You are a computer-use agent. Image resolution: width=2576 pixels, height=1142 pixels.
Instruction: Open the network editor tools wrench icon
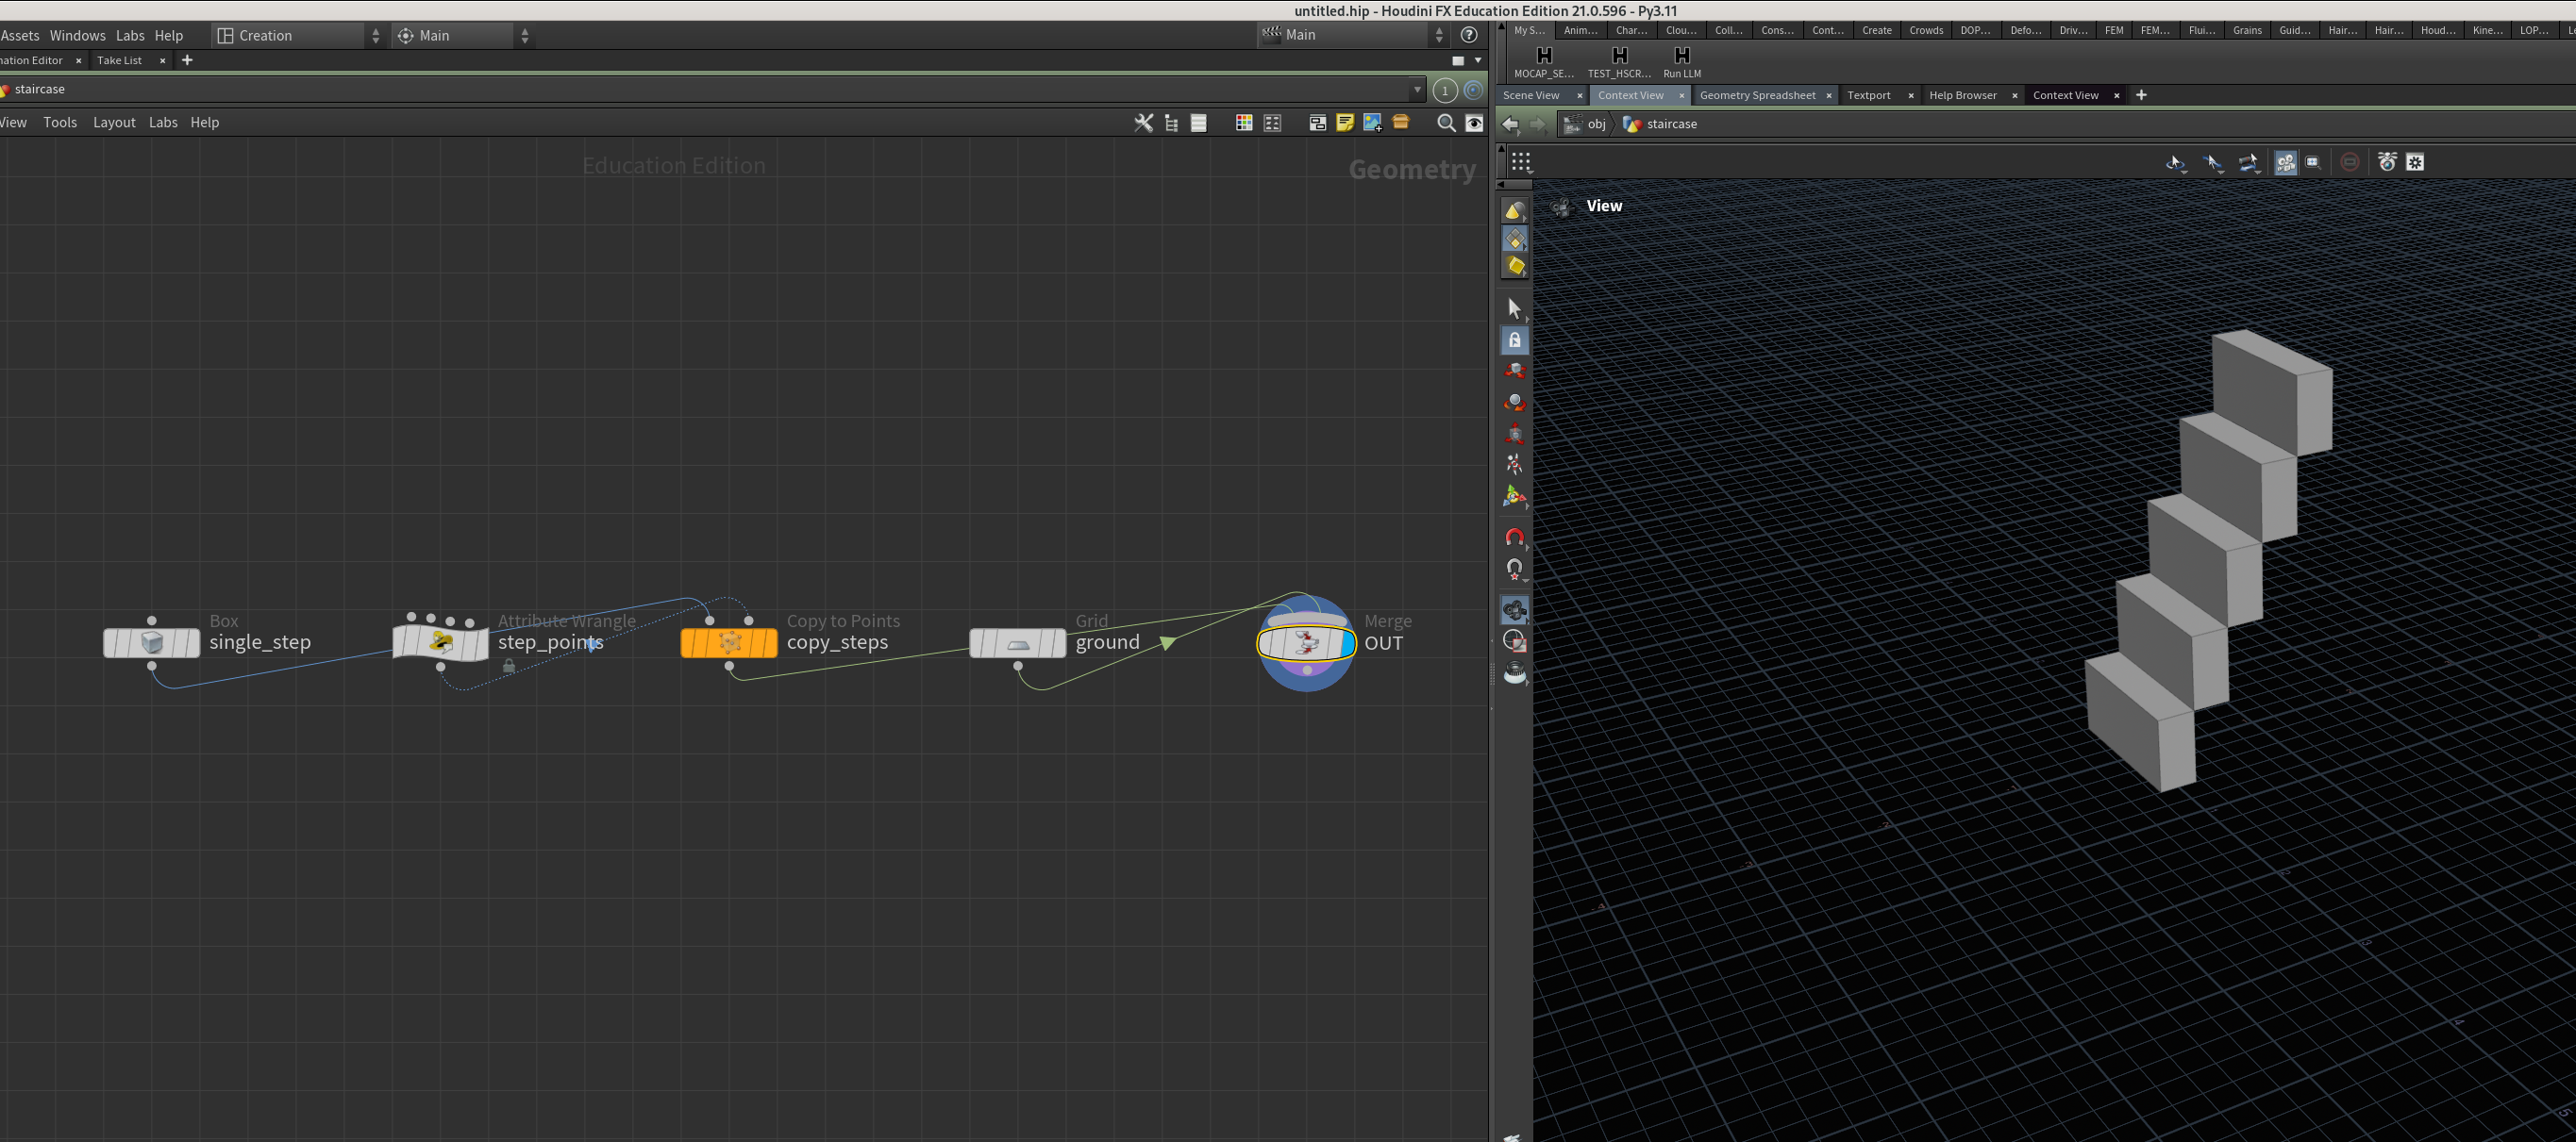[1143, 123]
